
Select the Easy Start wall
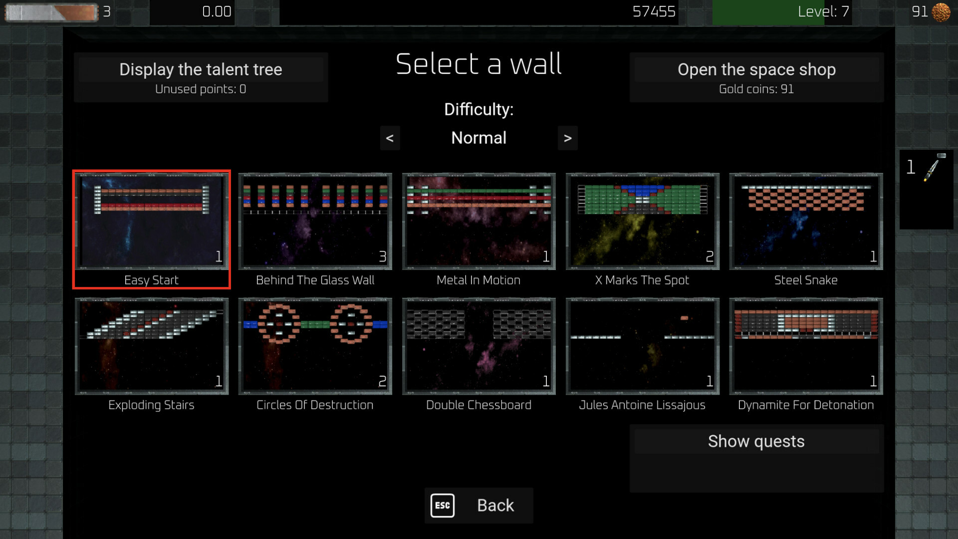[152, 221]
